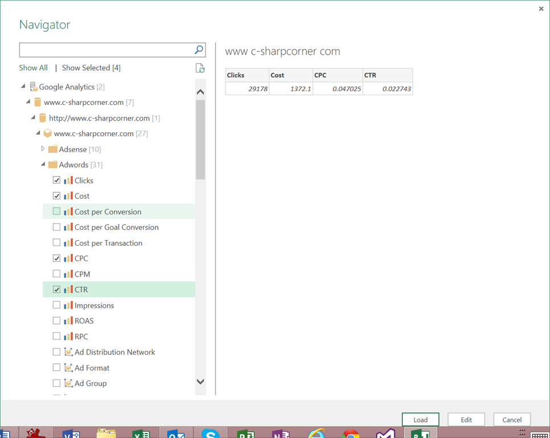Image resolution: width=550 pixels, height=438 pixels.
Task: Uncheck the CTR checkbox
Action: pos(56,289)
